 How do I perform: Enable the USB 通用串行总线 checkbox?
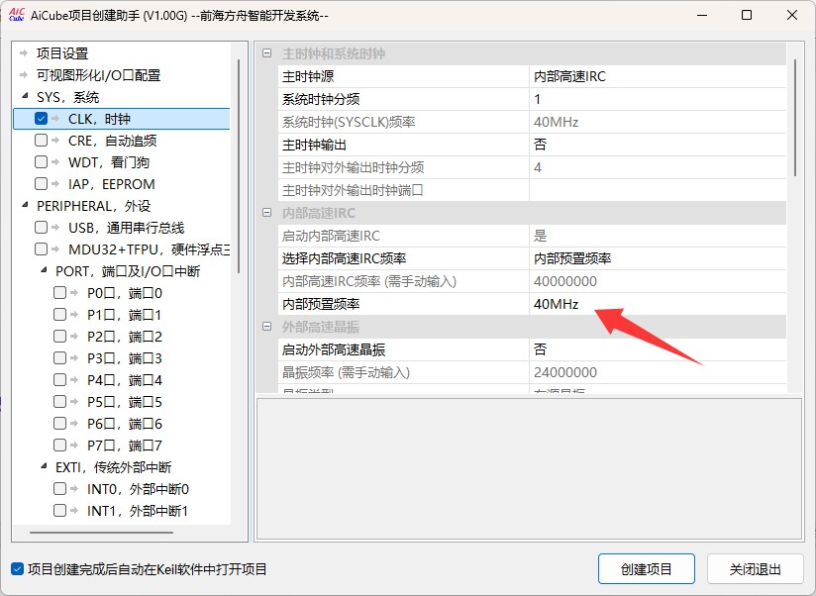(42, 228)
